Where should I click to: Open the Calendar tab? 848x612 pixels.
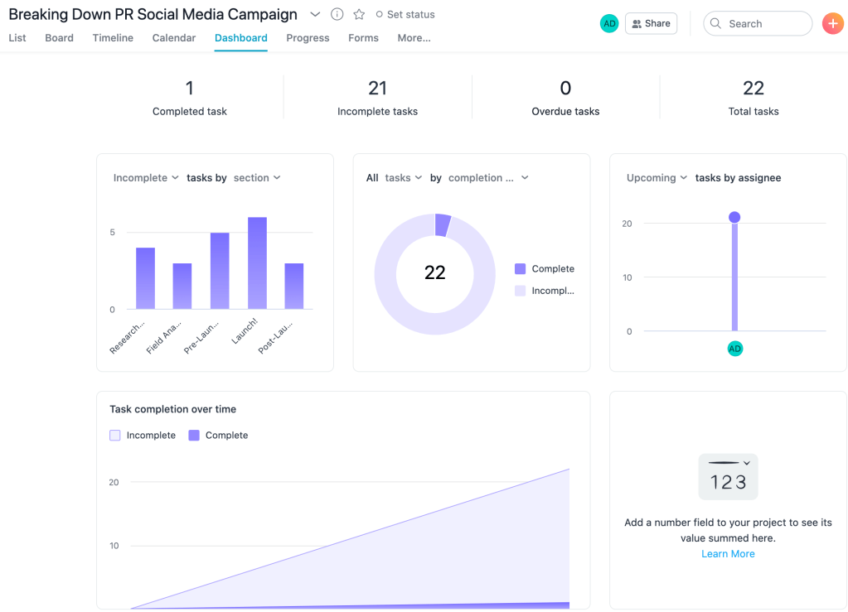point(174,38)
